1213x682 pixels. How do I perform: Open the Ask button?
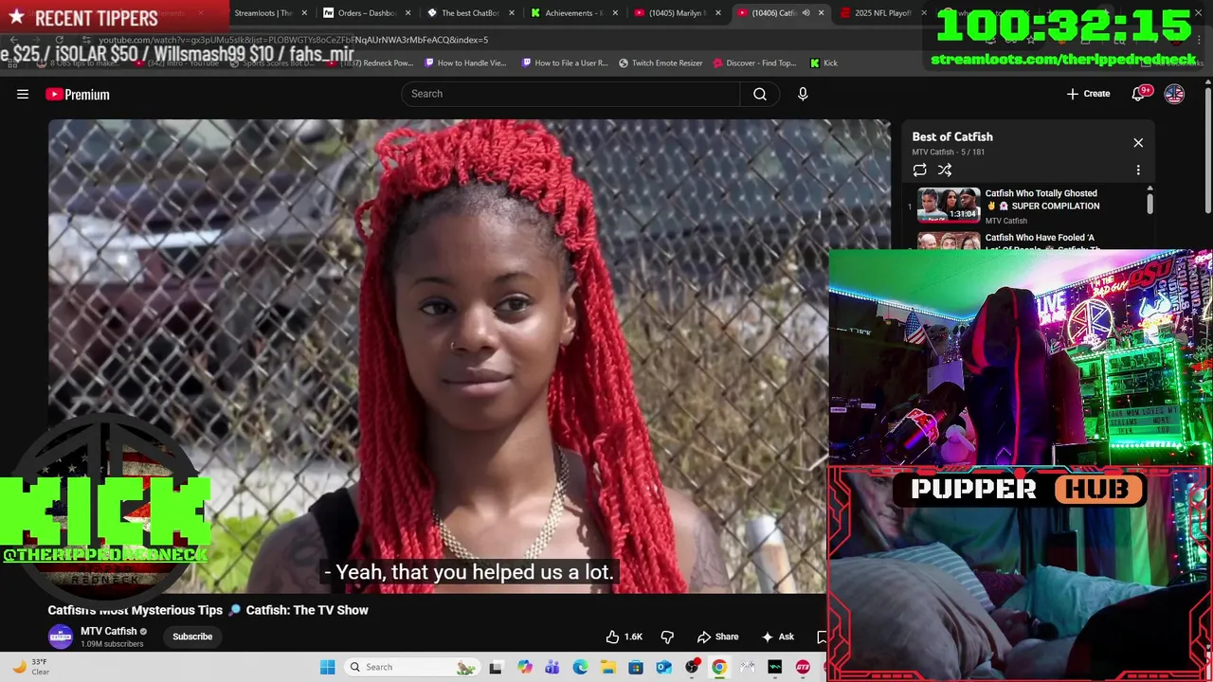pyautogui.click(x=778, y=637)
